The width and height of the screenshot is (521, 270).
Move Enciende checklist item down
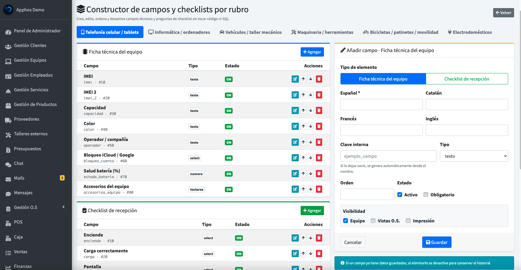click(x=311, y=238)
